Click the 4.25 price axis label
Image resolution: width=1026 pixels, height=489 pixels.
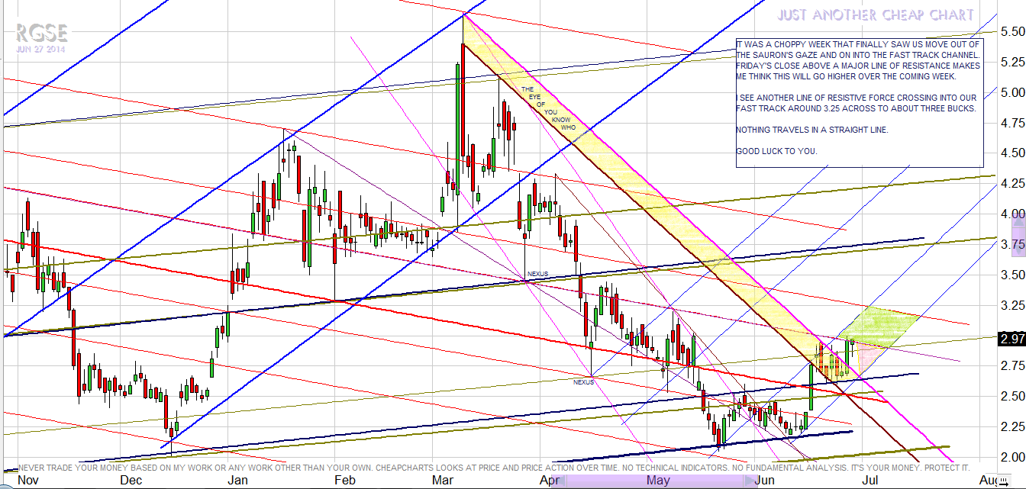(1011, 183)
